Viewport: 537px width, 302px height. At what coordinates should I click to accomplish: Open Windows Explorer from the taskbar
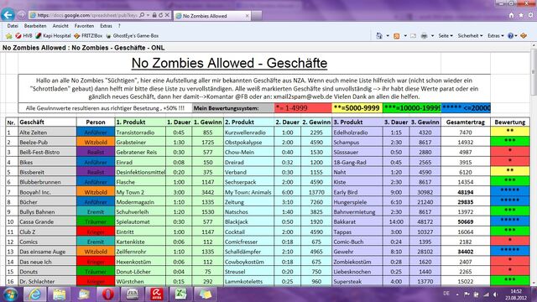(59, 294)
